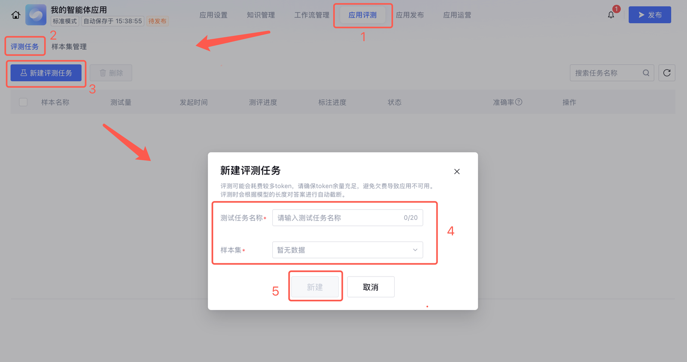Click the refresh icon button
687x362 pixels.
(x=667, y=73)
